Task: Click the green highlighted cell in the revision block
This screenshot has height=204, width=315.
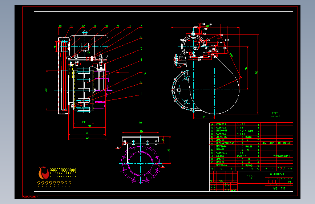Action: (x=234, y=190)
